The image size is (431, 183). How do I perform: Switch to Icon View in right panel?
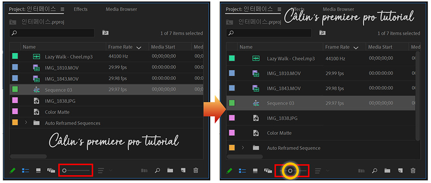tap(255, 171)
